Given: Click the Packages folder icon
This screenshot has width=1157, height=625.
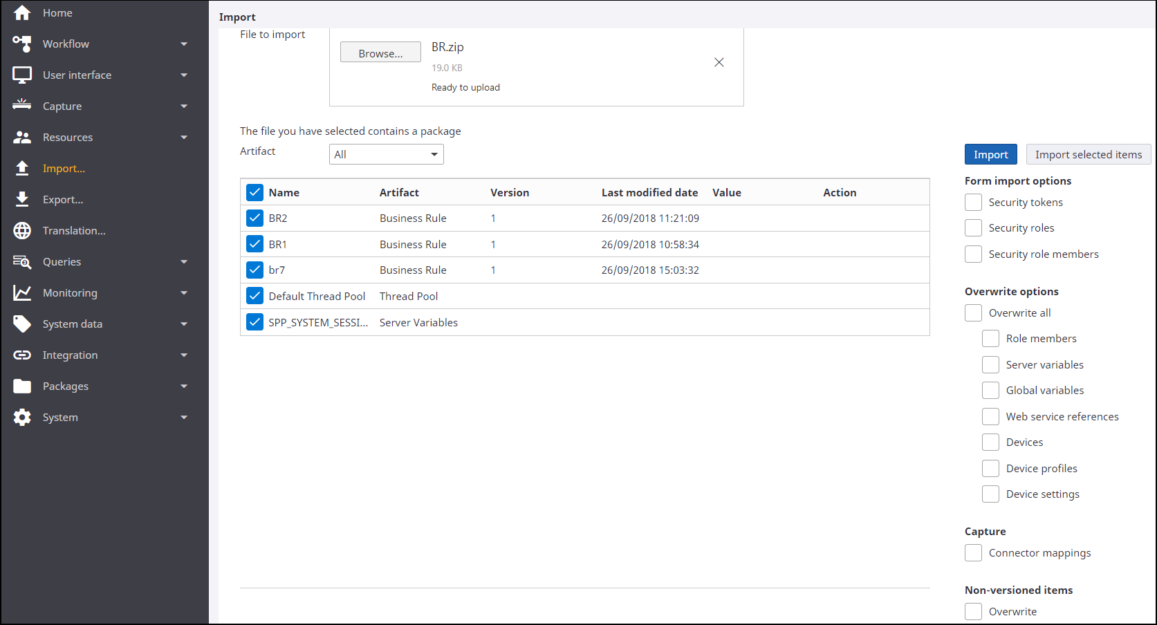Looking at the screenshot, I should 22,386.
